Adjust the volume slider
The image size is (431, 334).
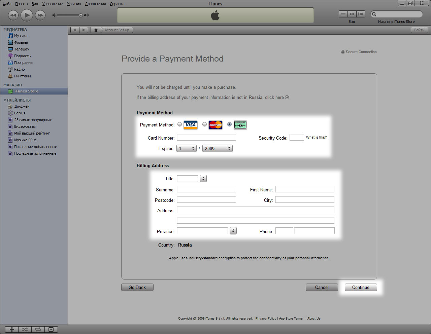pos(70,15)
